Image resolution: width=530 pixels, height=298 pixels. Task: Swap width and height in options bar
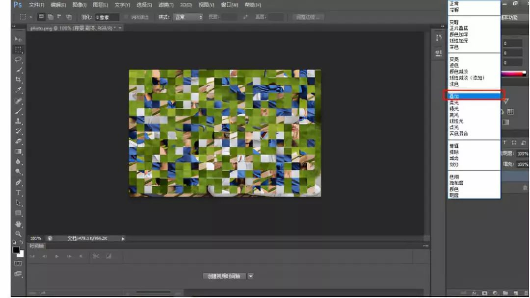point(245,17)
